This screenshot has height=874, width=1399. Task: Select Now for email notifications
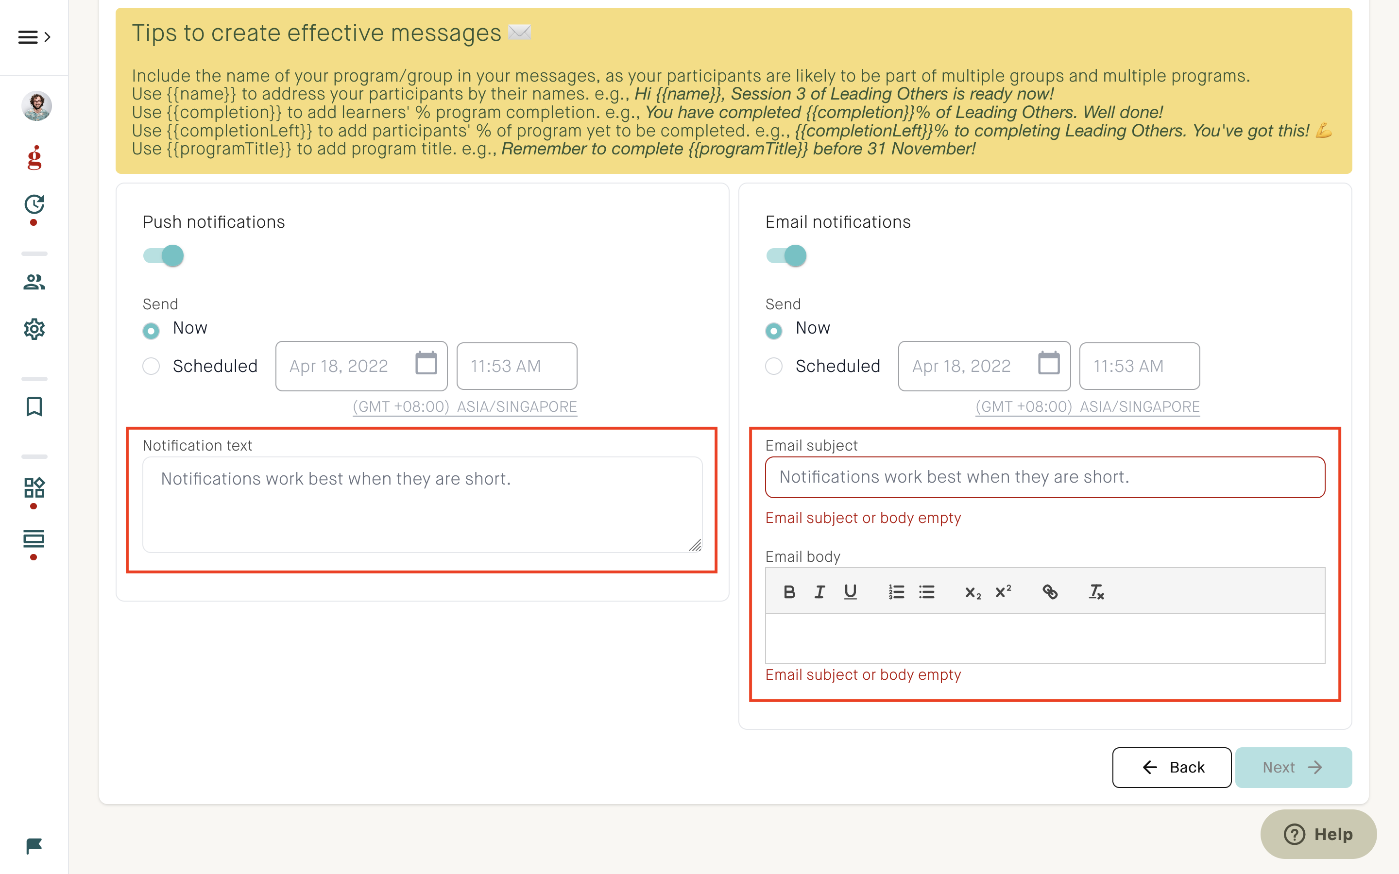click(774, 331)
